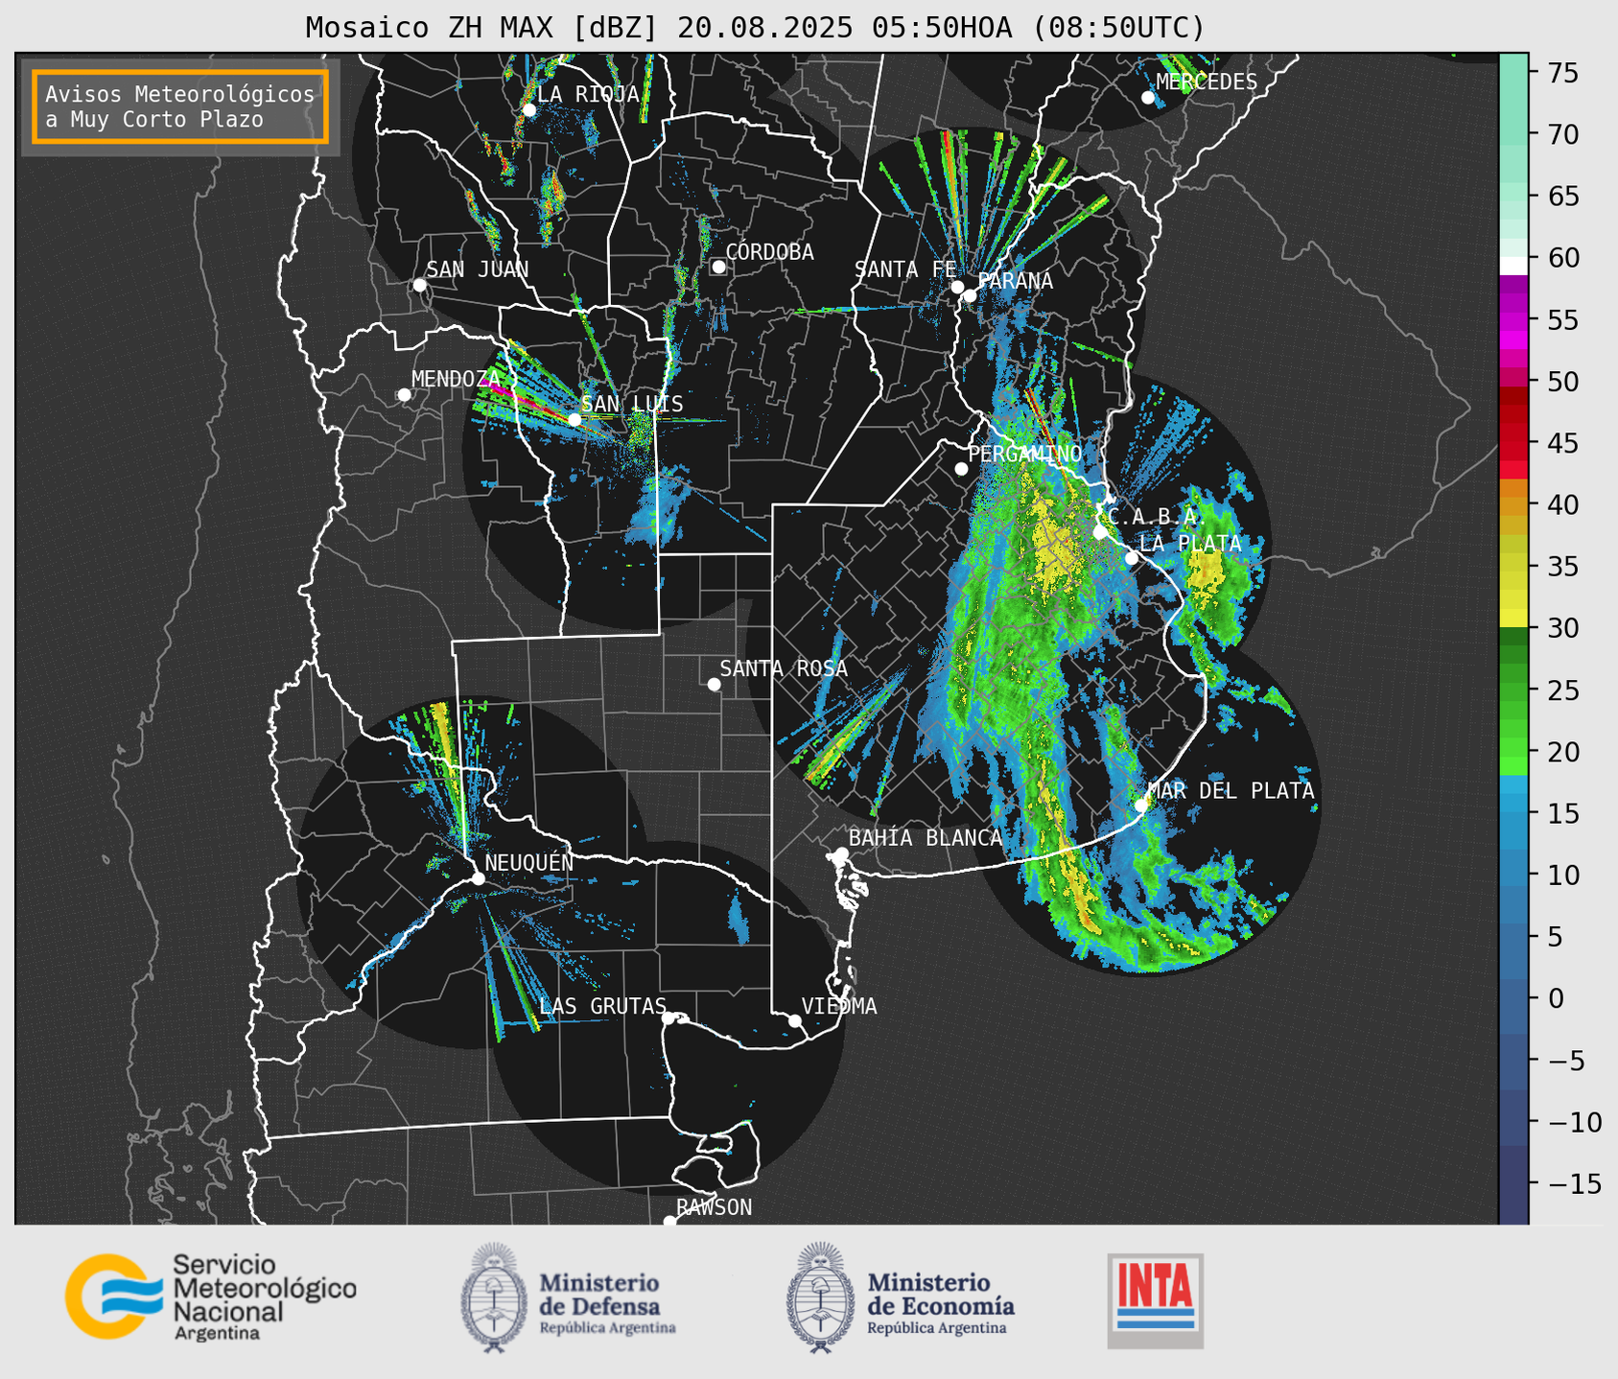Click the SANTA FE city marker dot
Image resolution: width=1618 pixels, height=1379 pixels.
pyautogui.click(x=957, y=287)
